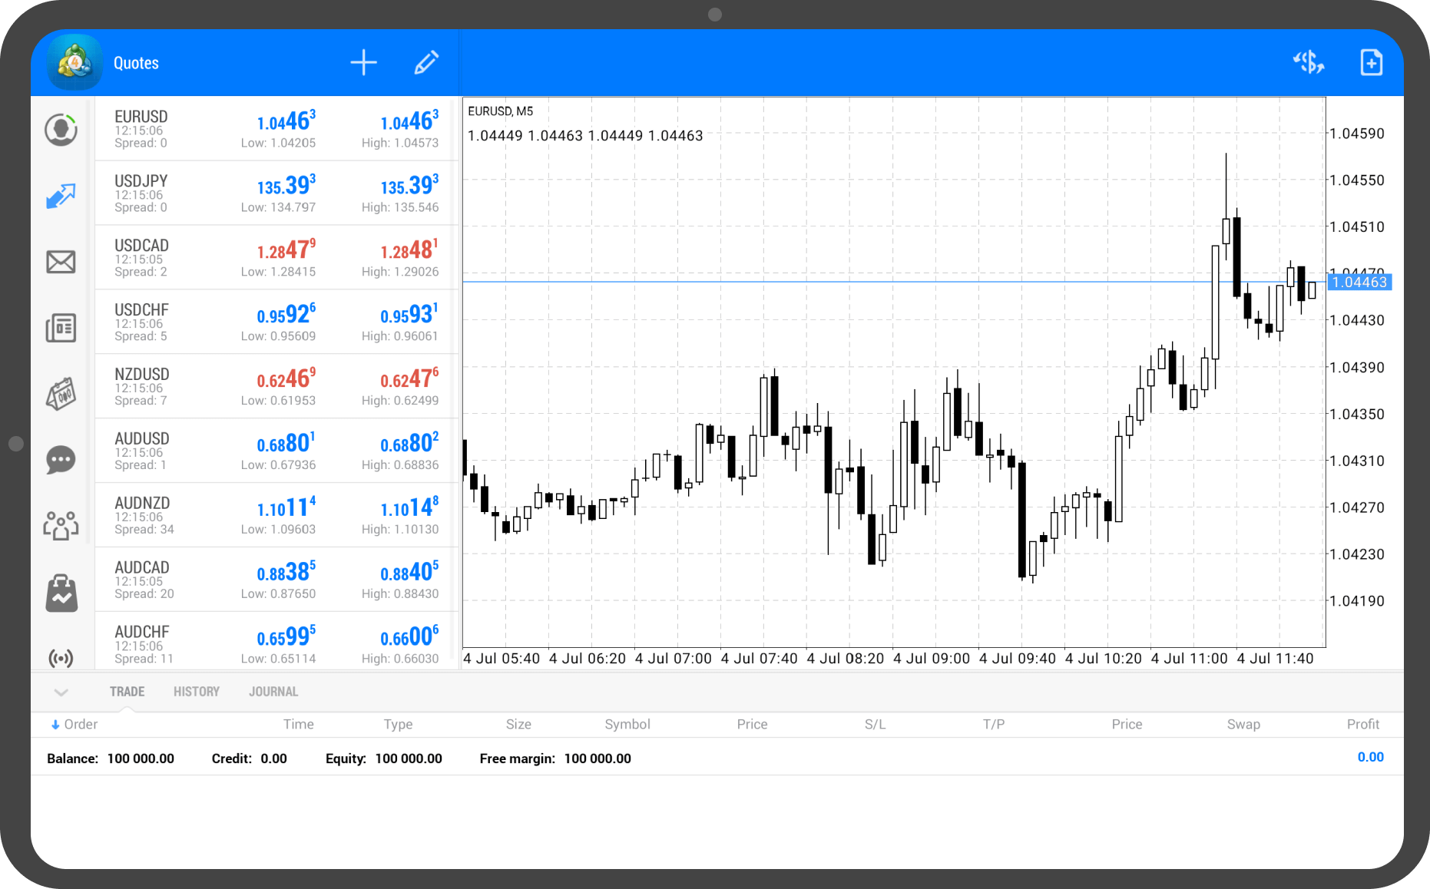
Task: Open the news sidebar icon
Action: (x=61, y=328)
